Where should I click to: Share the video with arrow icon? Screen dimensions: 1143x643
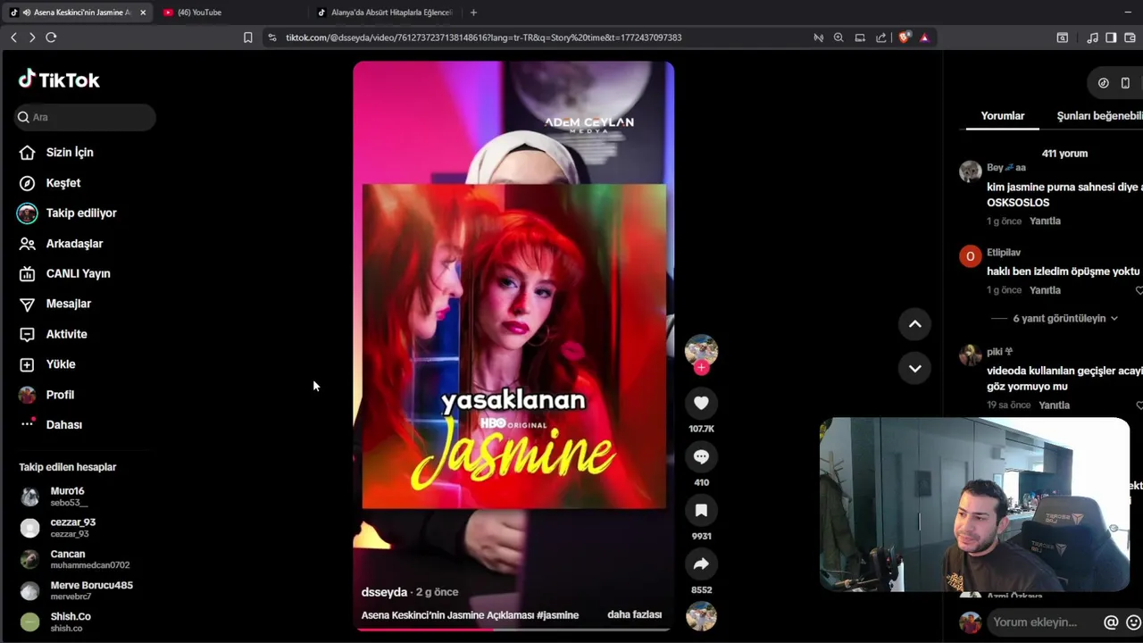pyautogui.click(x=701, y=564)
